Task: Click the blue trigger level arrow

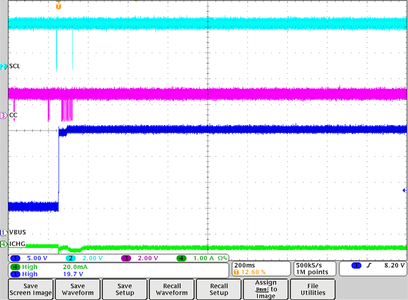Action: [x=404, y=190]
